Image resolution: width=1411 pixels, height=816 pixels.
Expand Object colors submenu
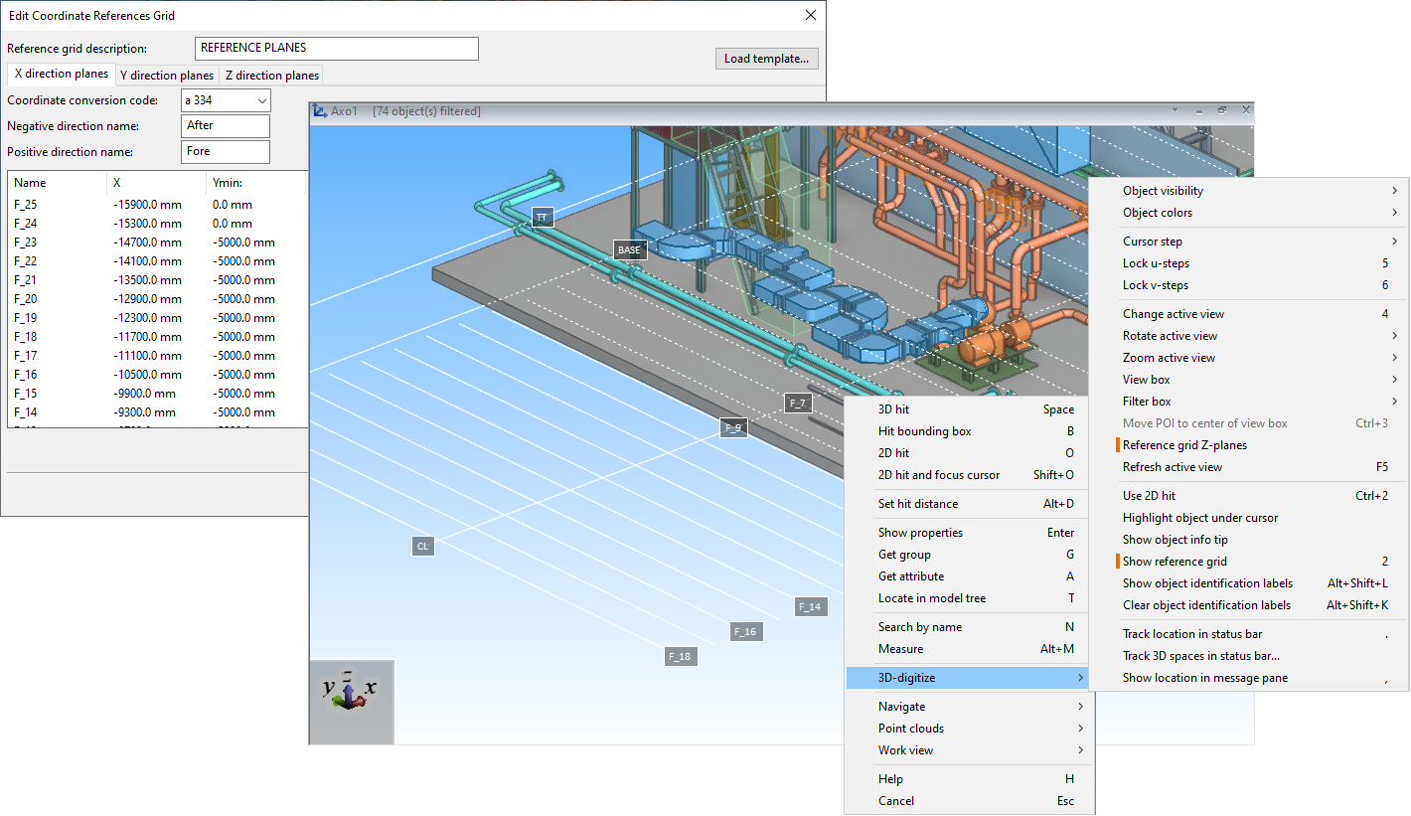click(1251, 213)
